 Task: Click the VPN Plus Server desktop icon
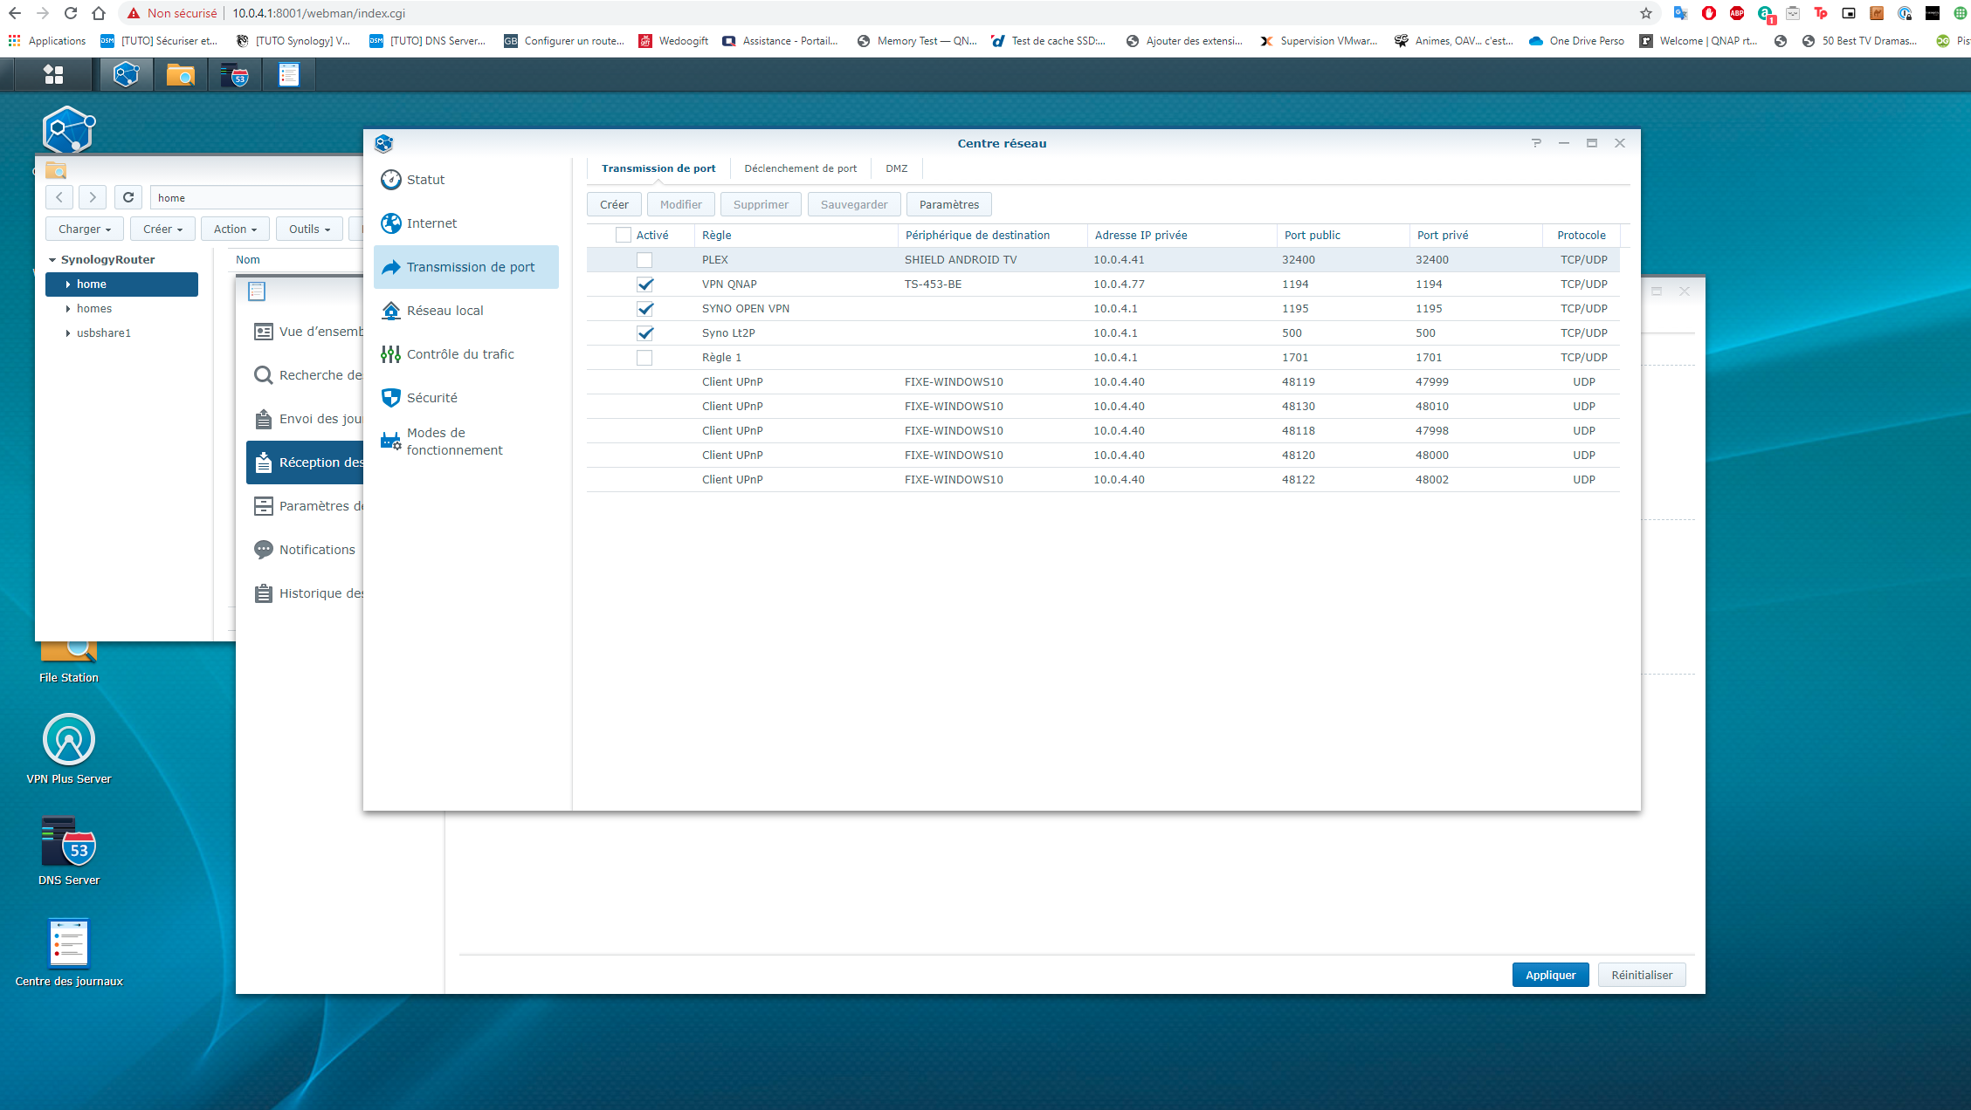tap(69, 740)
